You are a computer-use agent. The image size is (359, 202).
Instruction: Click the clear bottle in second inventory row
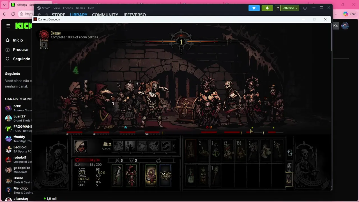[x=191, y=176]
